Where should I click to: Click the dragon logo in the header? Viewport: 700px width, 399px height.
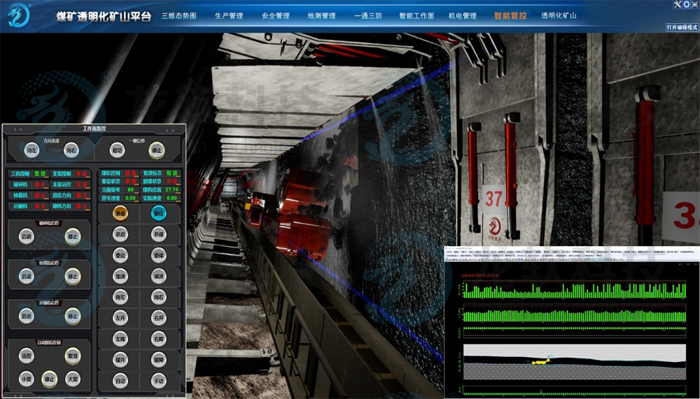tap(20, 15)
